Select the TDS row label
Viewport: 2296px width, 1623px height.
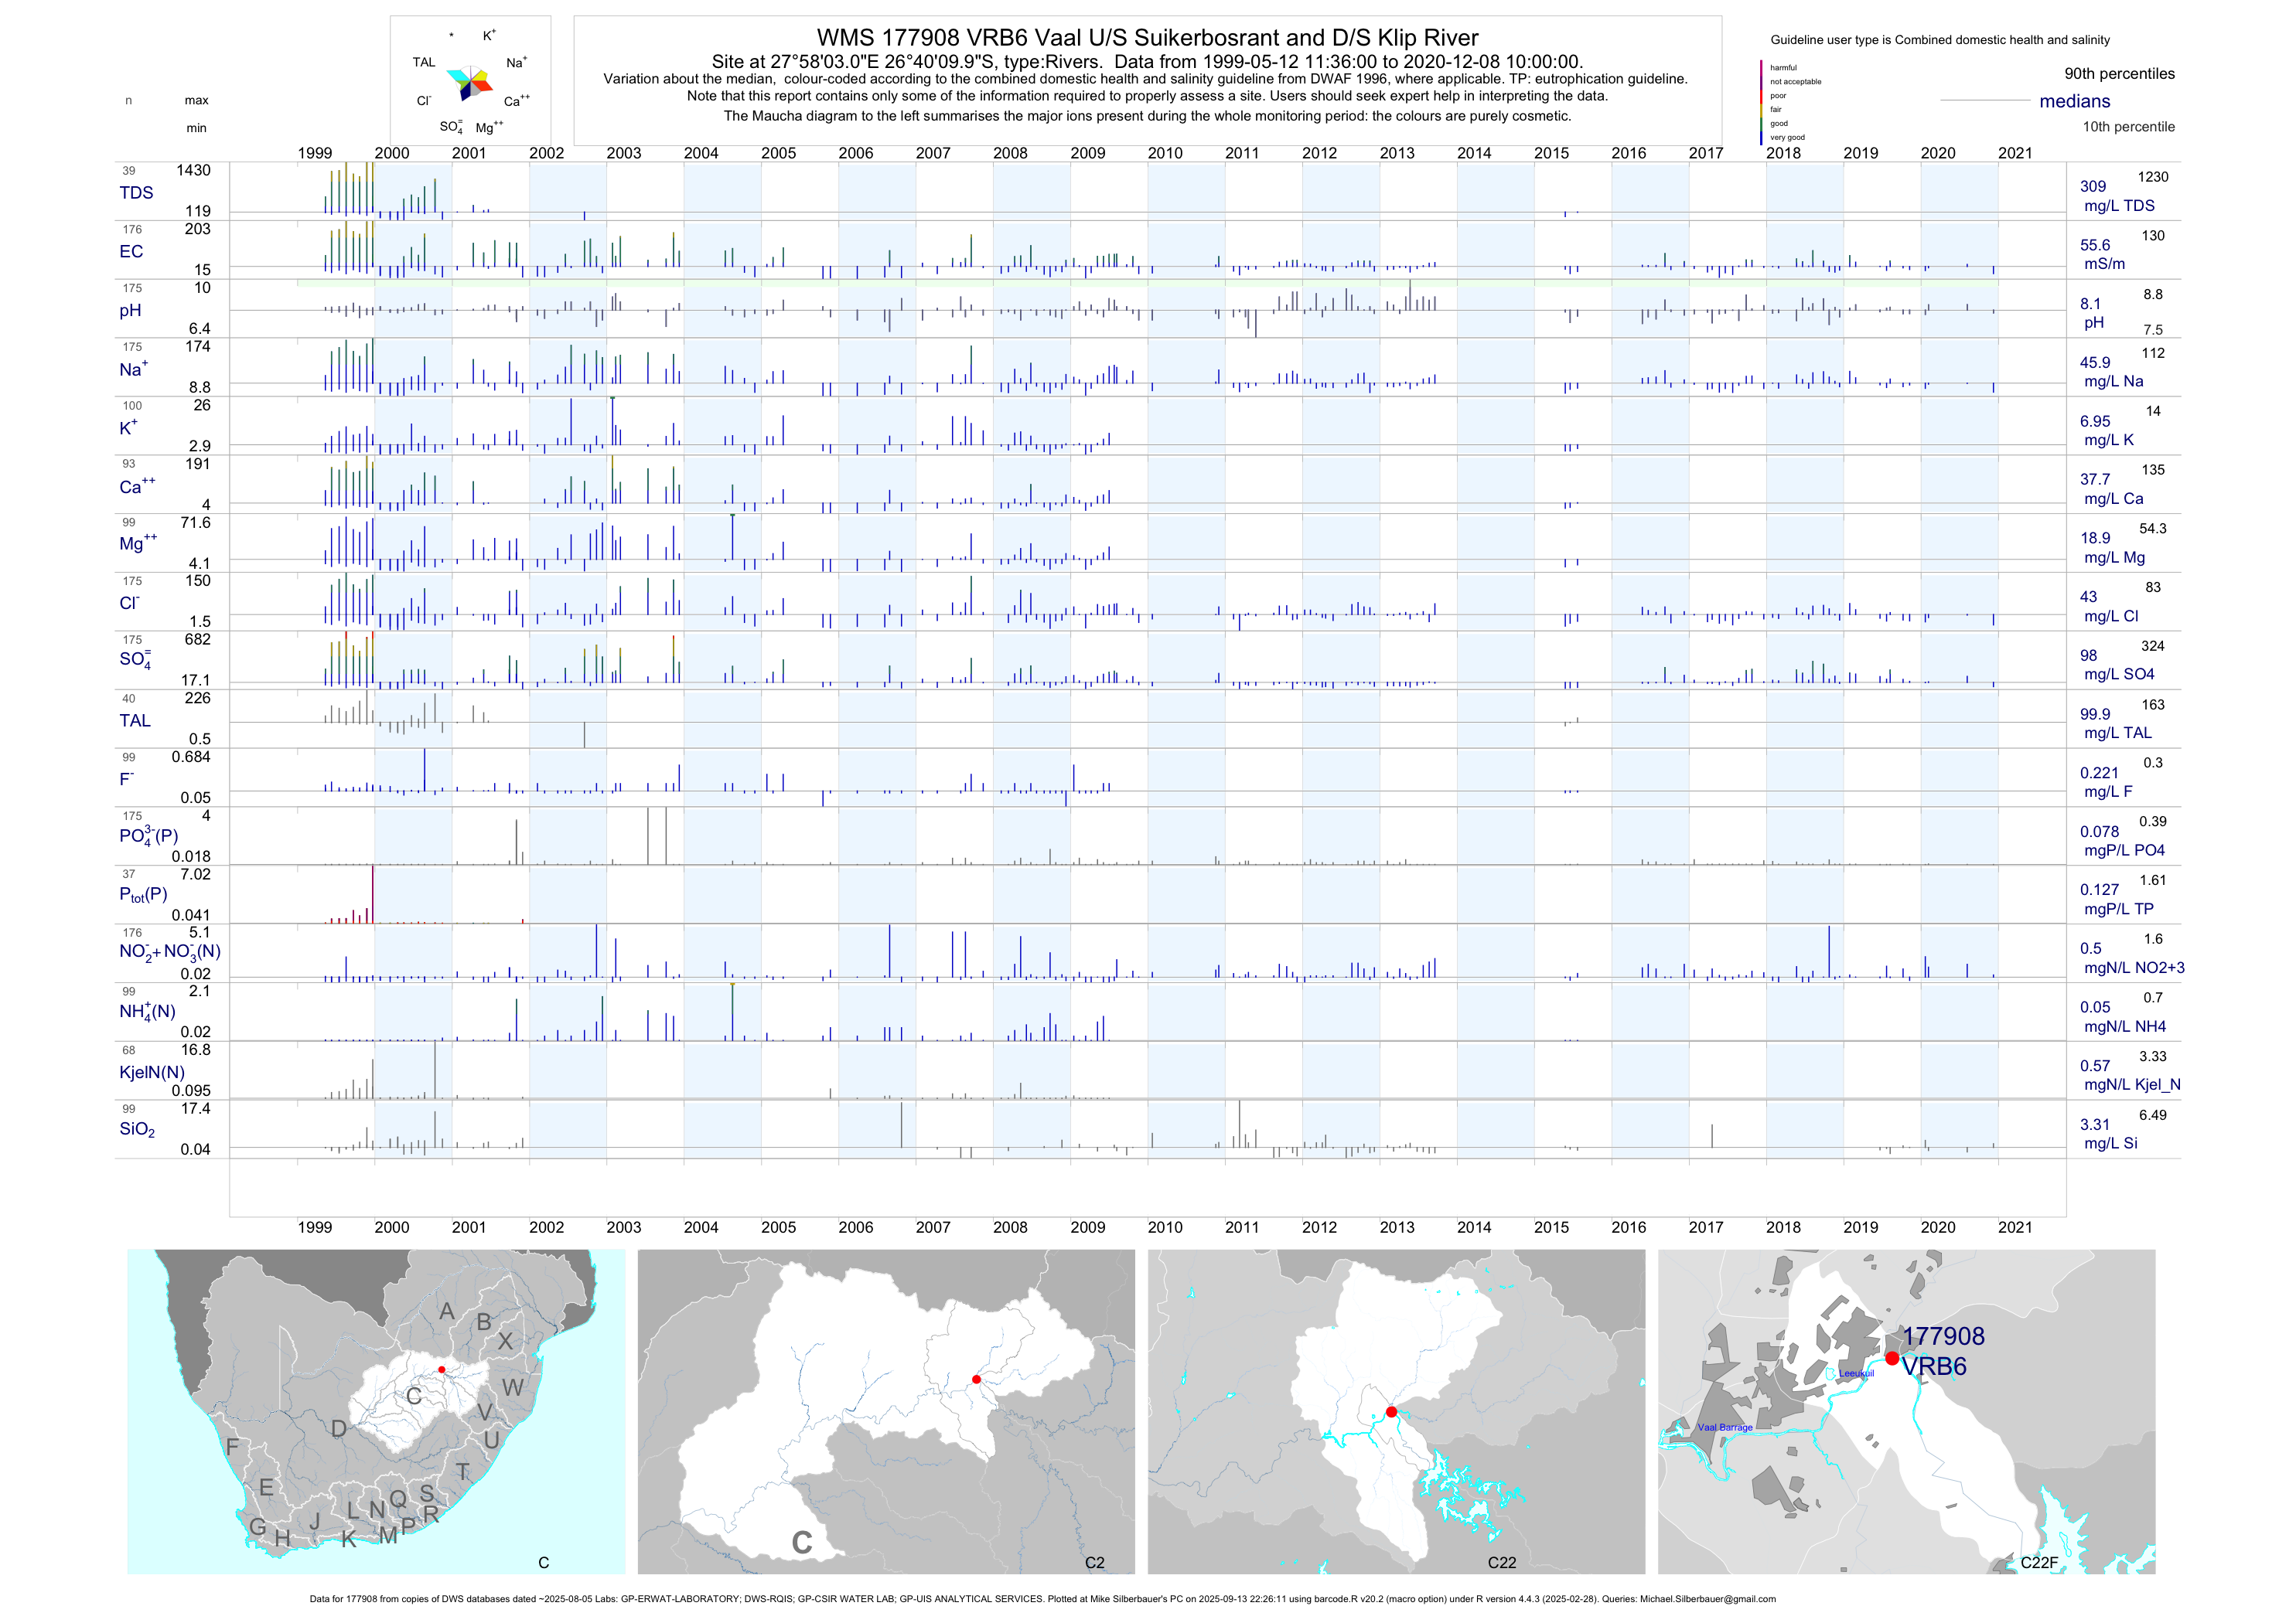click(x=136, y=193)
